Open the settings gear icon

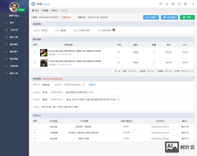click(173, 4)
